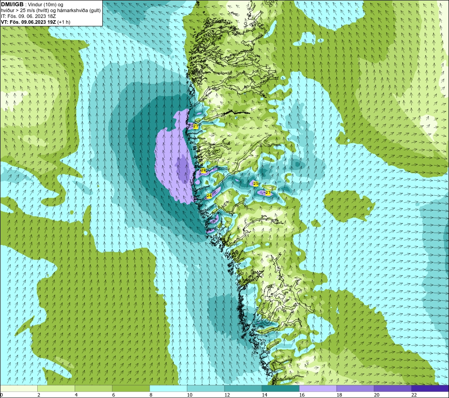
Task: Select the initial time 'IT: Fös. 09. 06. 2023 18Z'
Action: tap(28, 16)
